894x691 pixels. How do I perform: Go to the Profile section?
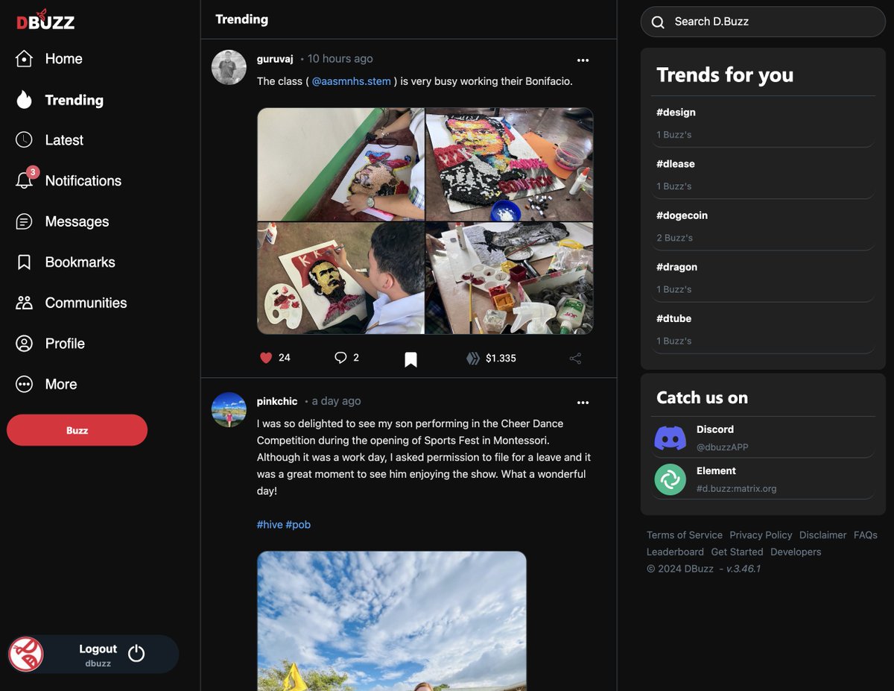click(x=23, y=344)
